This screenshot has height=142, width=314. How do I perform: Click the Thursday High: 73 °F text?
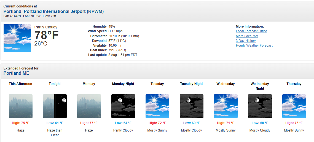click(294, 123)
